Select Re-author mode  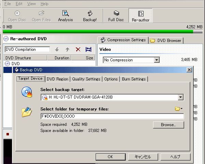tap(140, 16)
